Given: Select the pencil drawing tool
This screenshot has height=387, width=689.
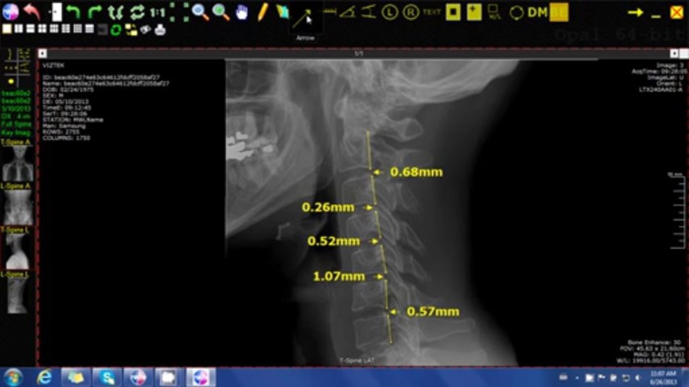Looking at the screenshot, I should click(262, 11).
